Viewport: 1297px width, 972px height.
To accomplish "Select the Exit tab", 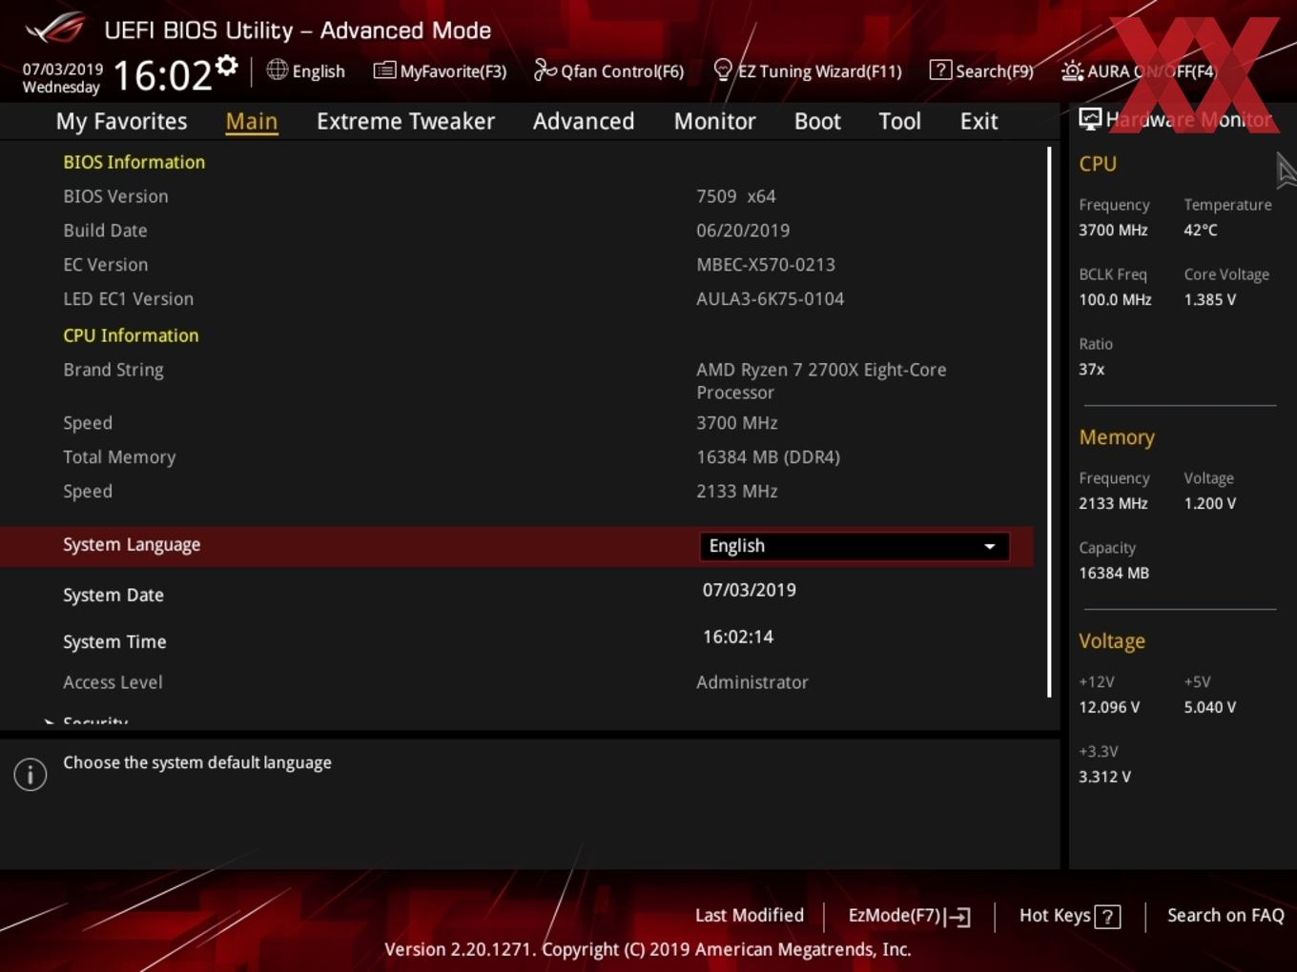I will (978, 121).
